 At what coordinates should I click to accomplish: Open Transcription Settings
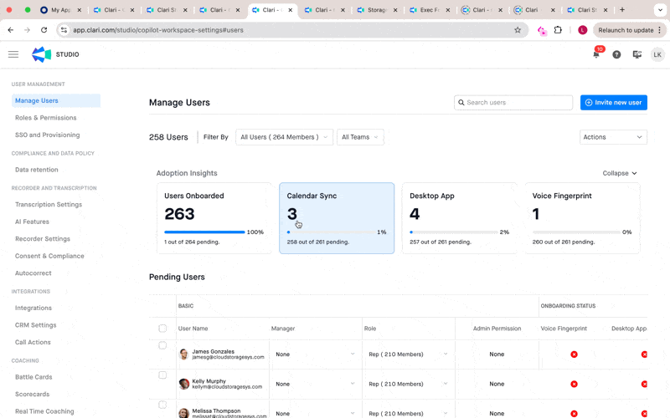tap(49, 205)
